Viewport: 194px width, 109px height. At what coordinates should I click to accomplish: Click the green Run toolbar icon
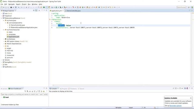pyautogui.click(x=56, y=7)
